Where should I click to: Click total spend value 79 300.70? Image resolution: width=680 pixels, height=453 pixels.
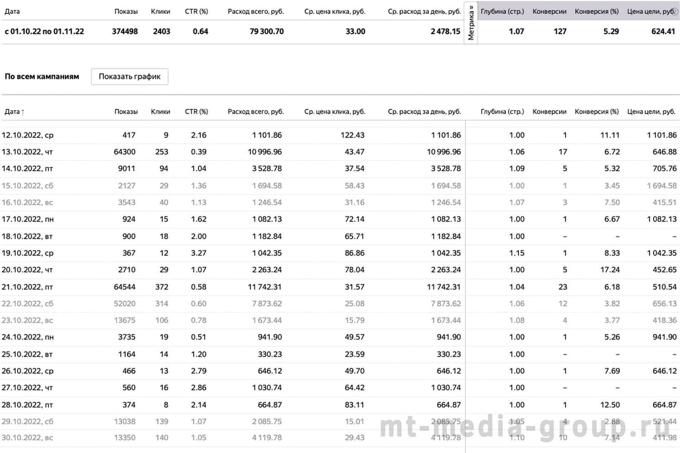point(267,32)
